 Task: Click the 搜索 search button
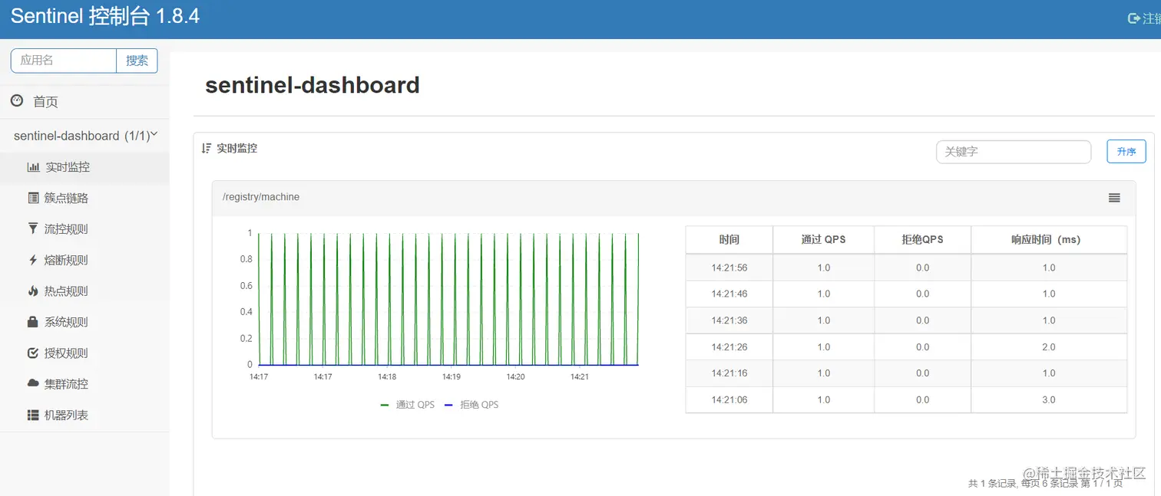(137, 61)
